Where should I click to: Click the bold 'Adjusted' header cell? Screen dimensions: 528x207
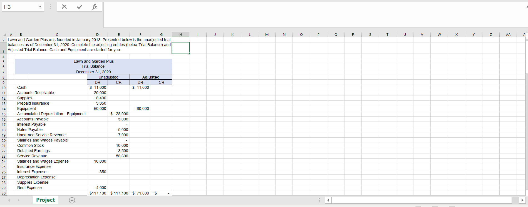pyautogui.click(x=151, y=77)
